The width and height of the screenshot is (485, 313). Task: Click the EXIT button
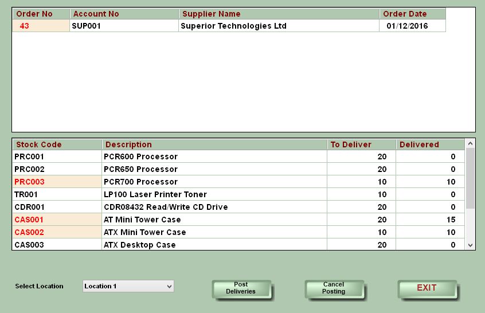pos(427,289)
